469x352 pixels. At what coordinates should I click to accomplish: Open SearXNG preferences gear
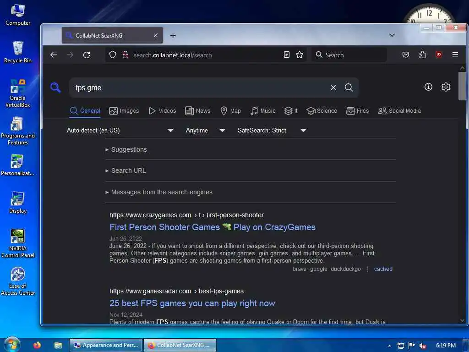coord(446,87)
